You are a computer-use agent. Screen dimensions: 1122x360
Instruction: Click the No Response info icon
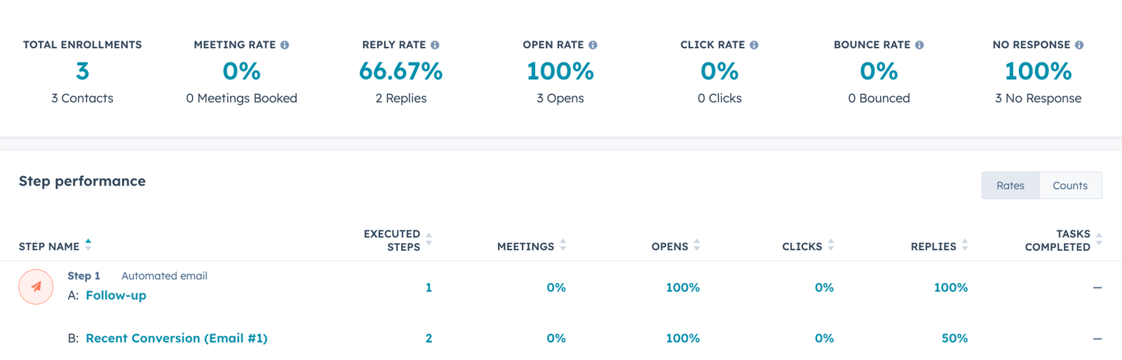[x=1079, y=45]
